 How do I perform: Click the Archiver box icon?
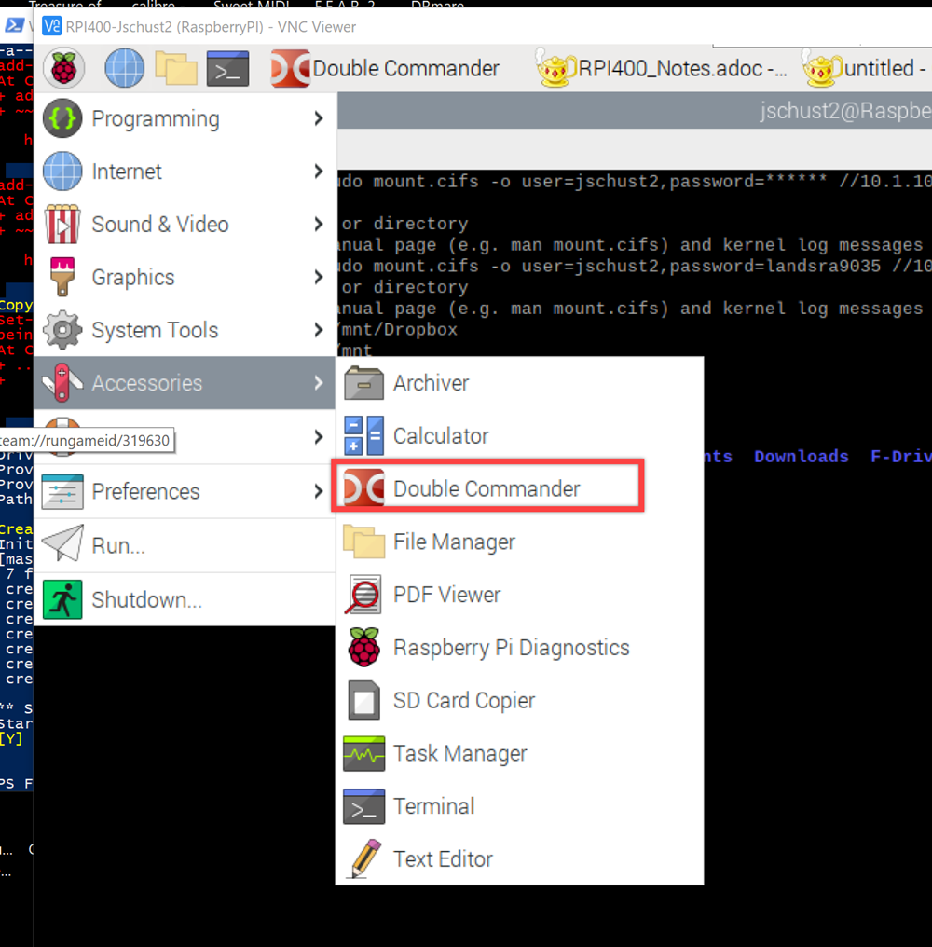point(363,383)
